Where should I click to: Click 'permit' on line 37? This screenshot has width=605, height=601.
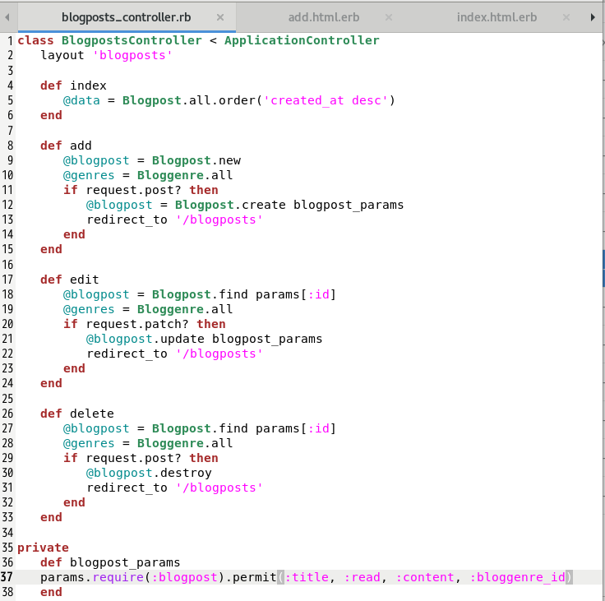coord(255,577)
